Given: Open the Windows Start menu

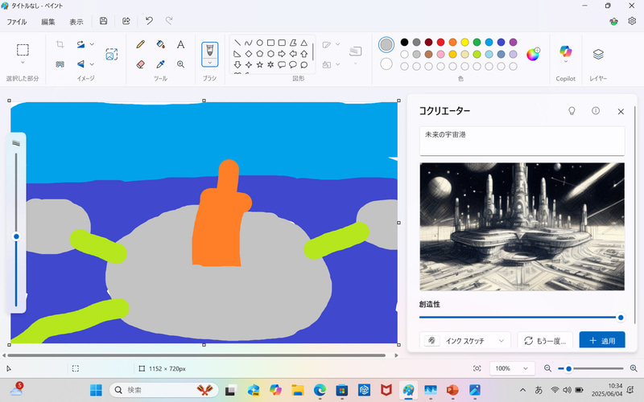Looking at the screenshot, I should coord(96,390).
